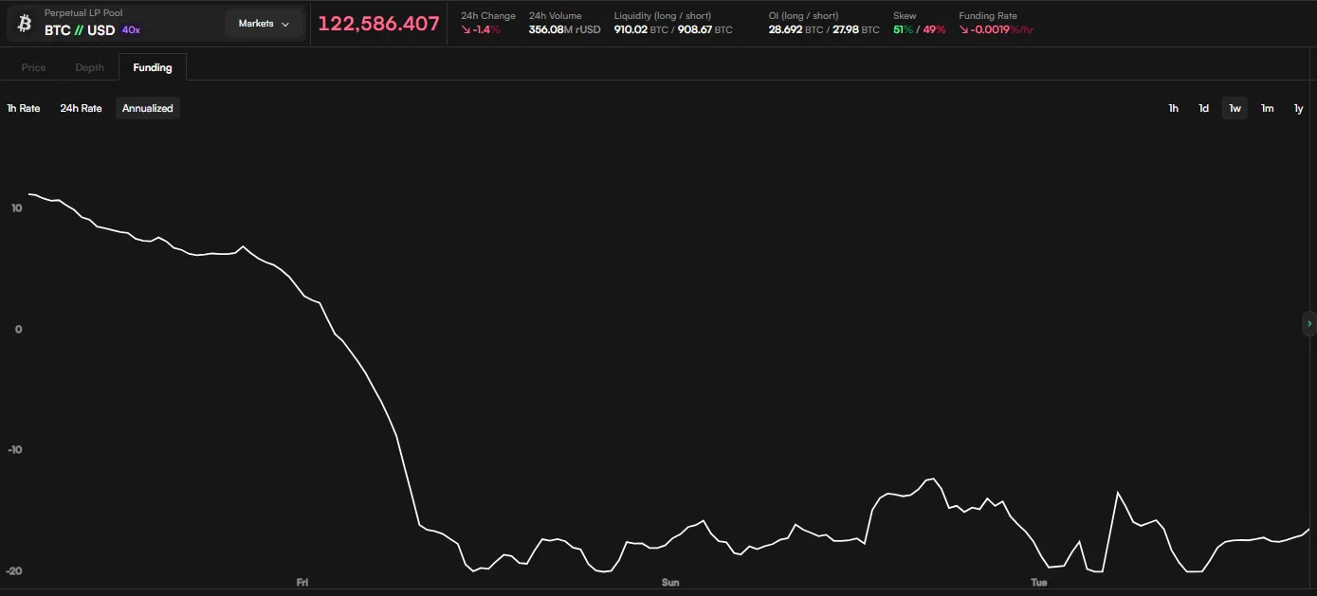The width and height of the screenshot is (1317, 596).
Task: Click the Funding Rate down-arrow icon
Action: 963,30
